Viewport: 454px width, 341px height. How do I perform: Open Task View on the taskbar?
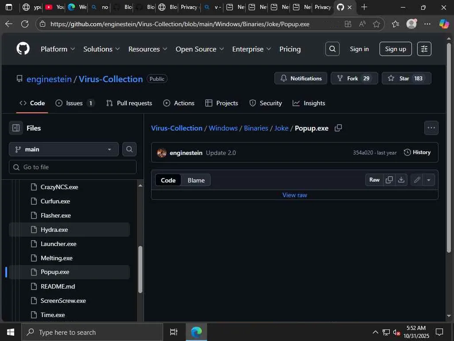pyautogui.click(x=173, y=332)
